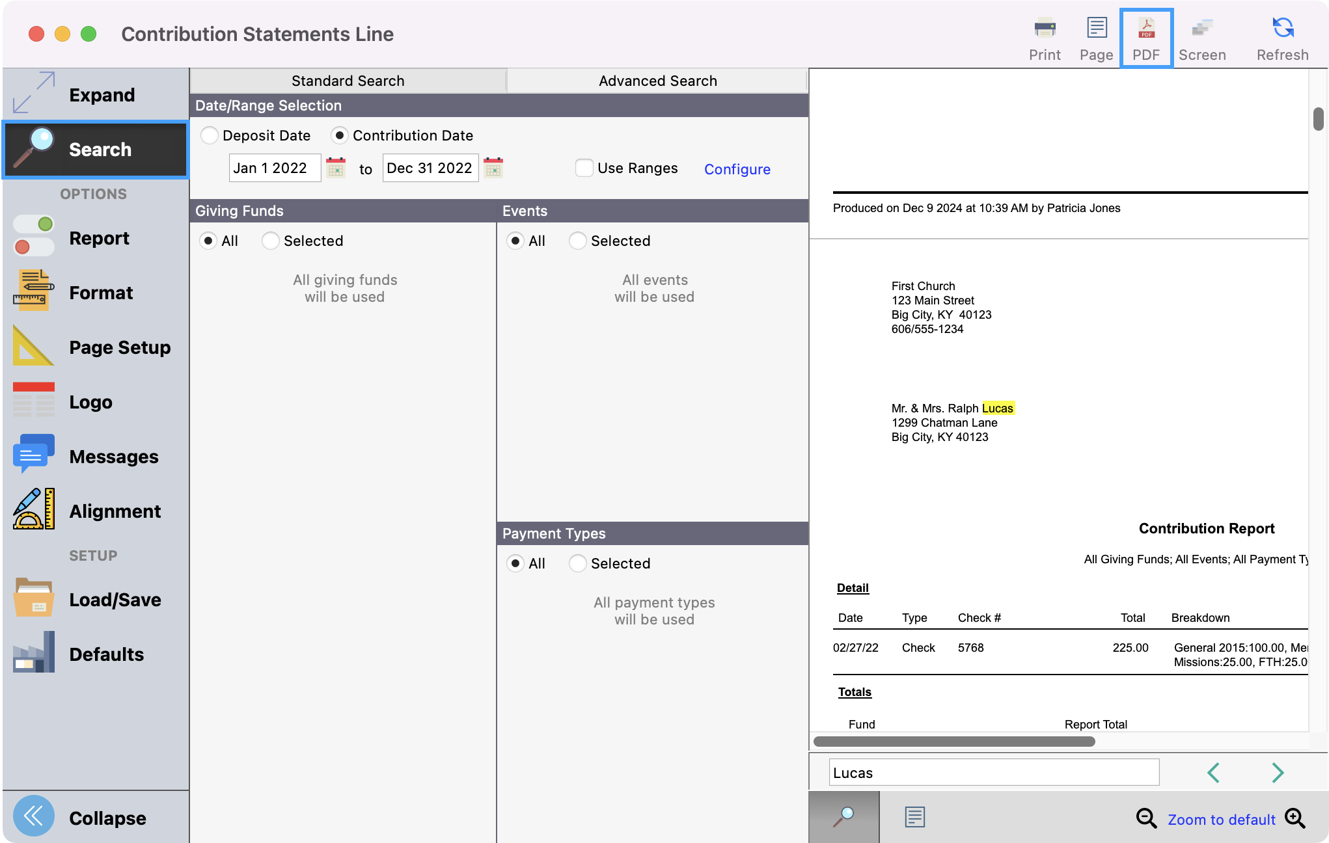
Task: Click the zoom in magnifier icon
Action: (1295, 818)
